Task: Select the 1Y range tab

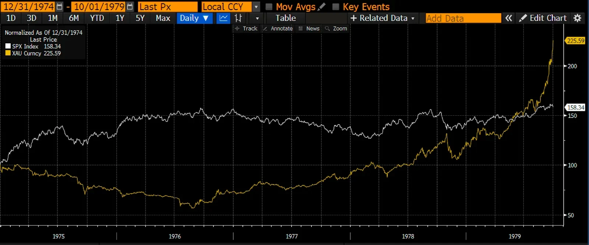Action: click(120, 18)
